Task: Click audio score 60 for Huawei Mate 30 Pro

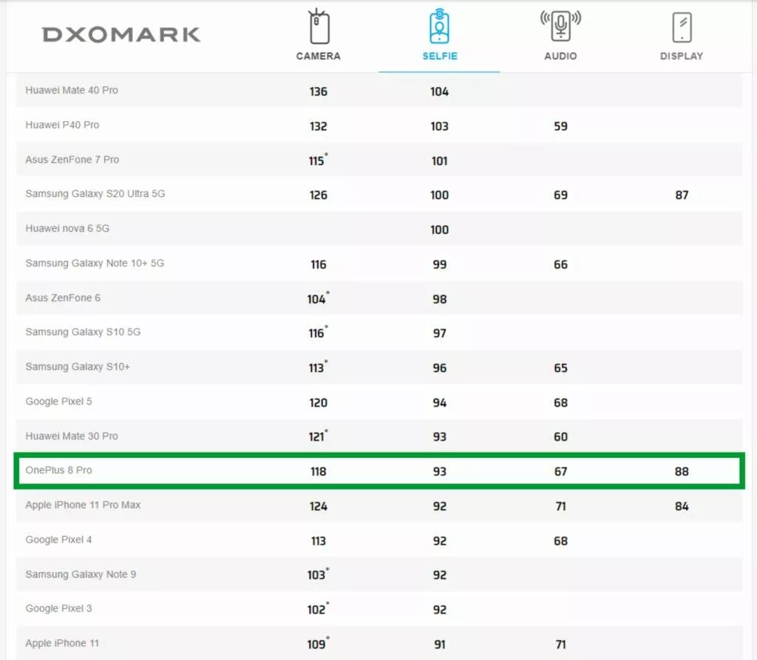Action: [560, 437]
